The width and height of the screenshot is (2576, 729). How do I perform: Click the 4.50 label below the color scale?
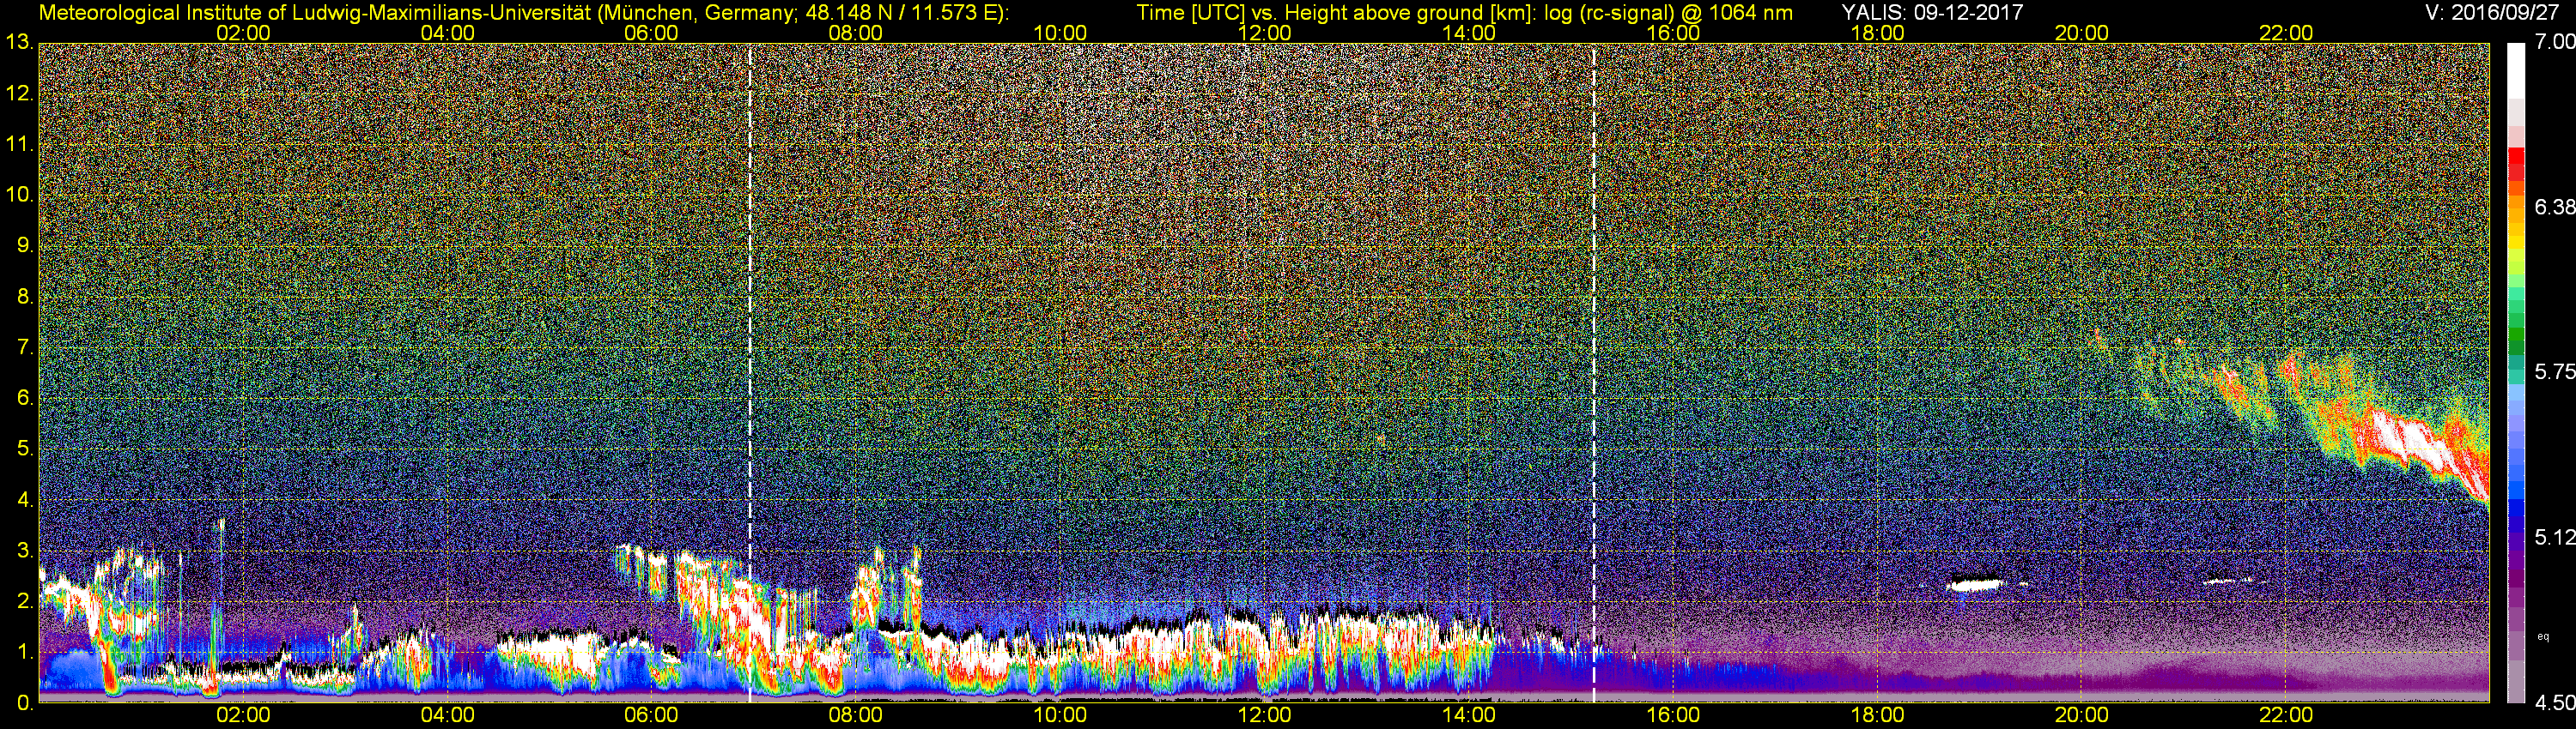pos(2555,704)
